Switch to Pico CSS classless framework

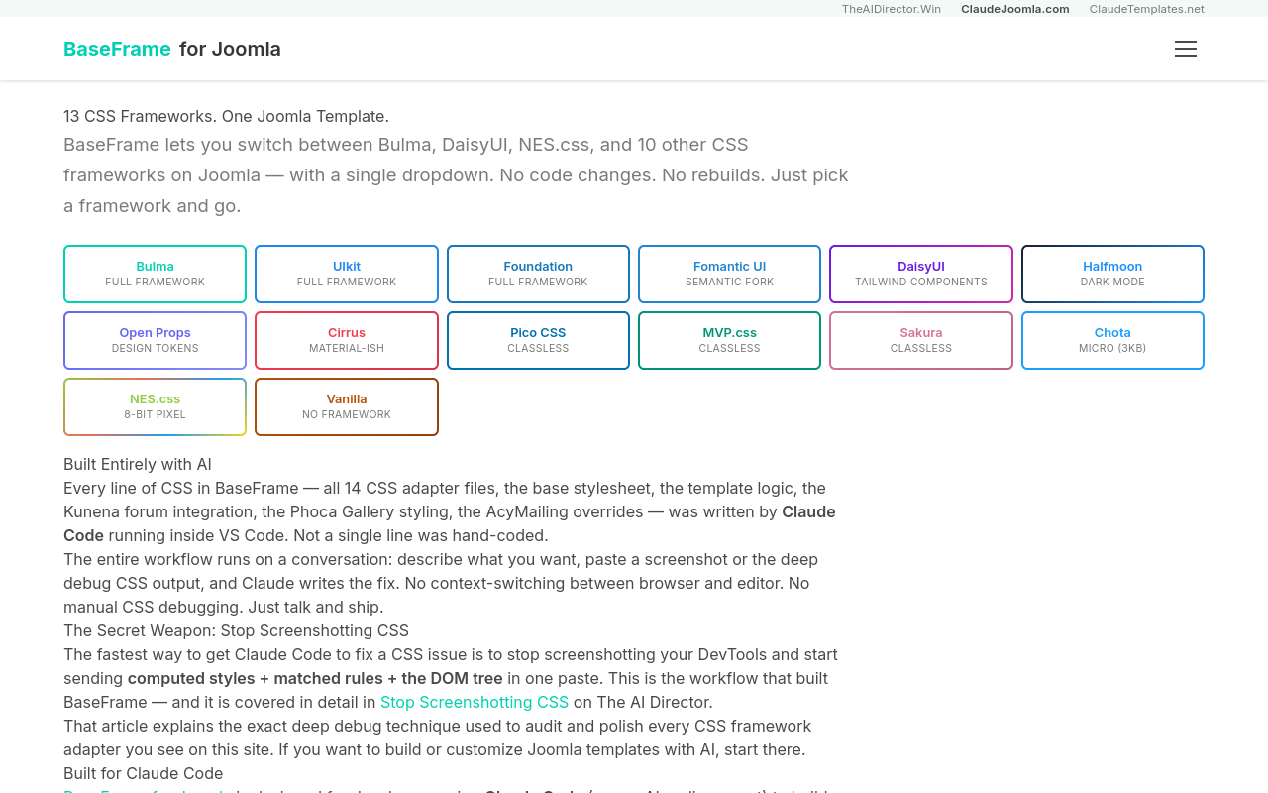click(538, 340)
